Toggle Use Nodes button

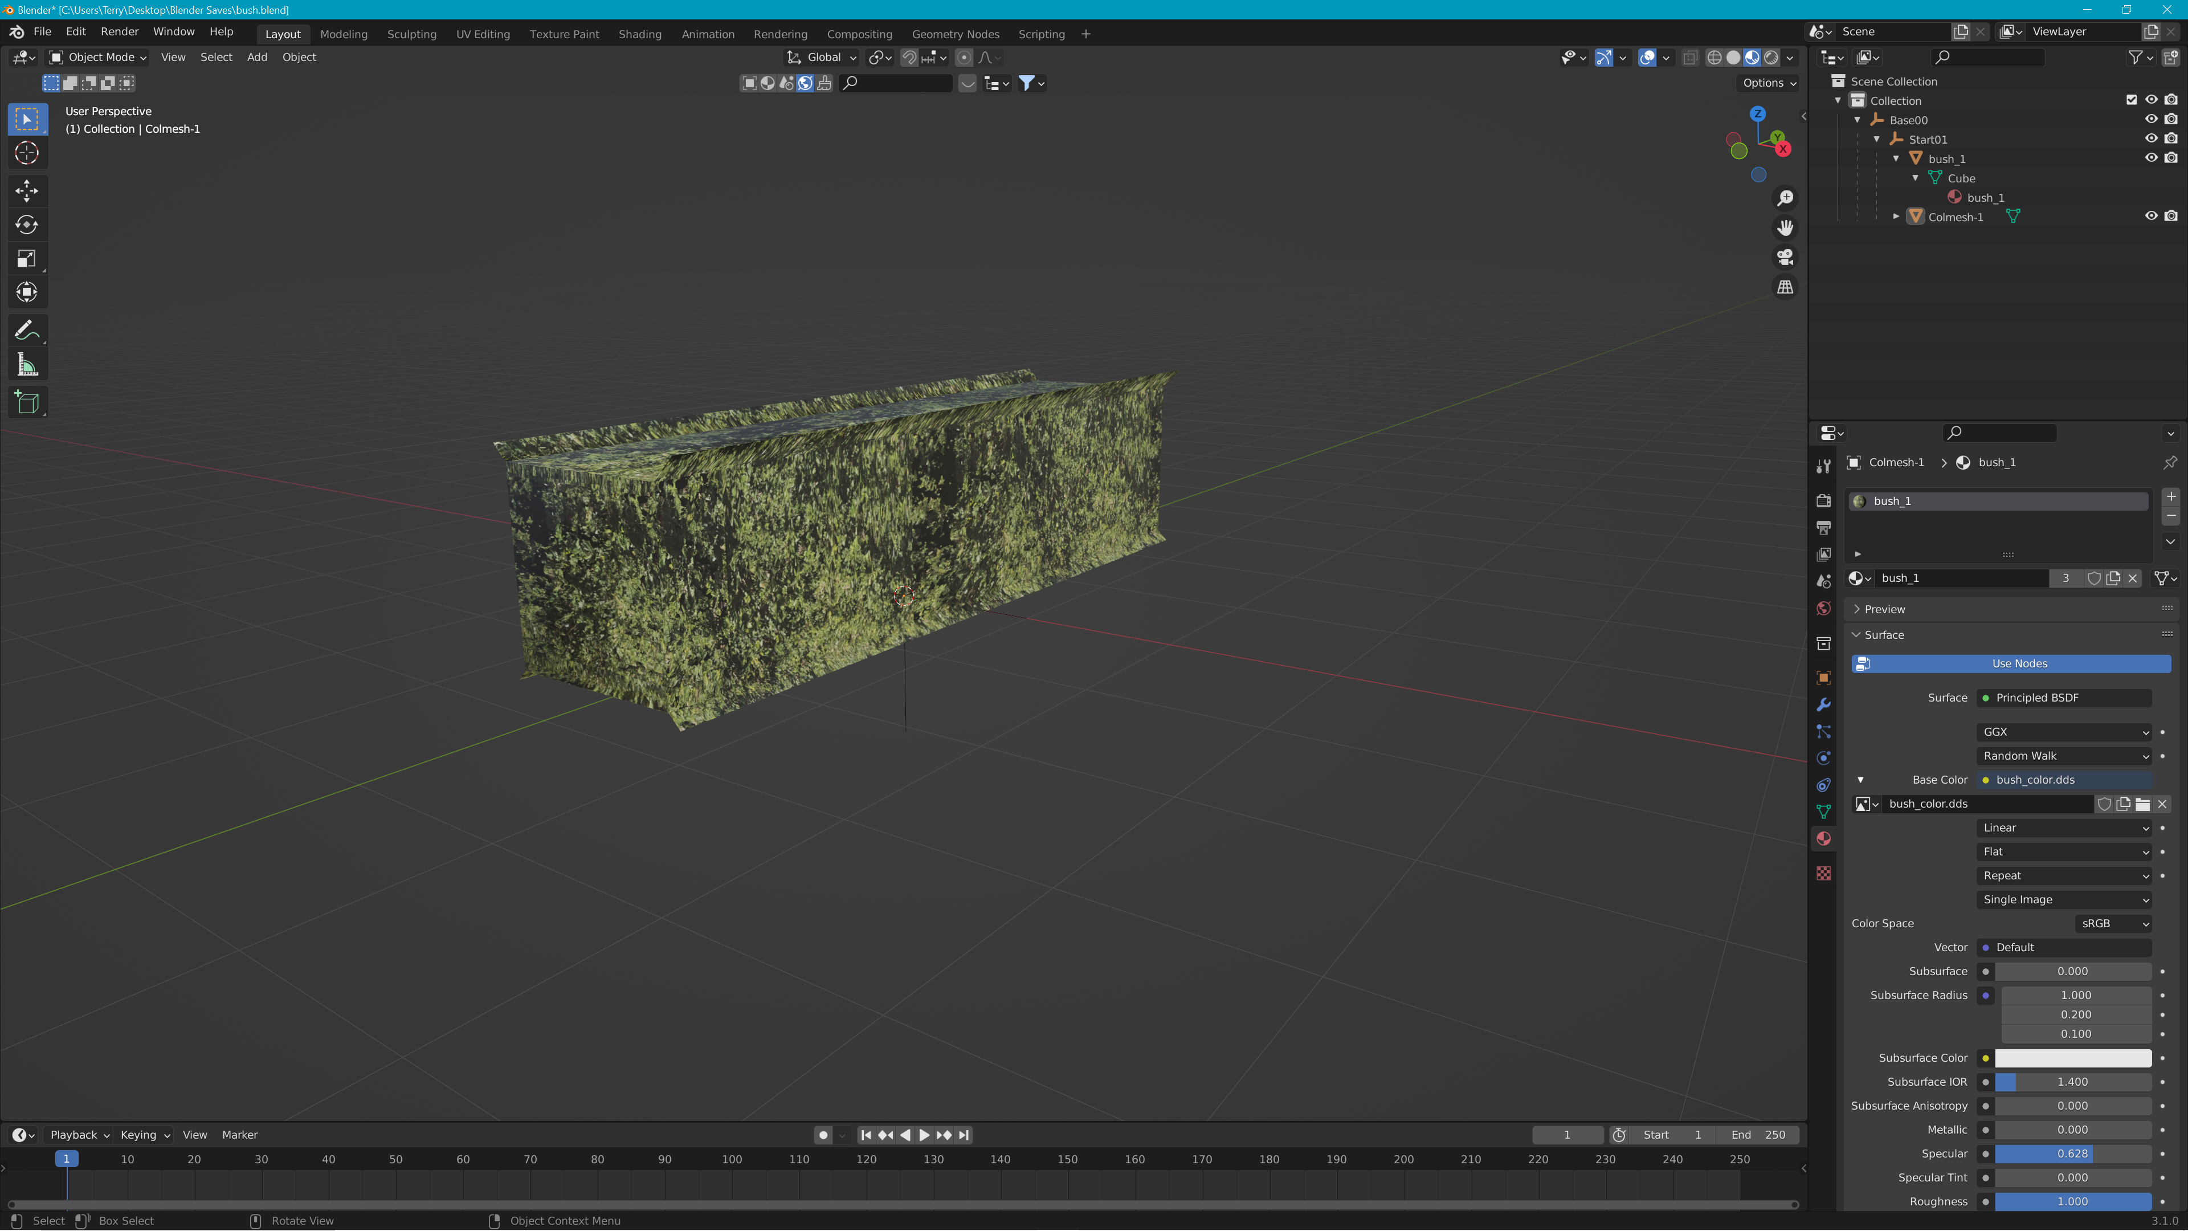2010,663
